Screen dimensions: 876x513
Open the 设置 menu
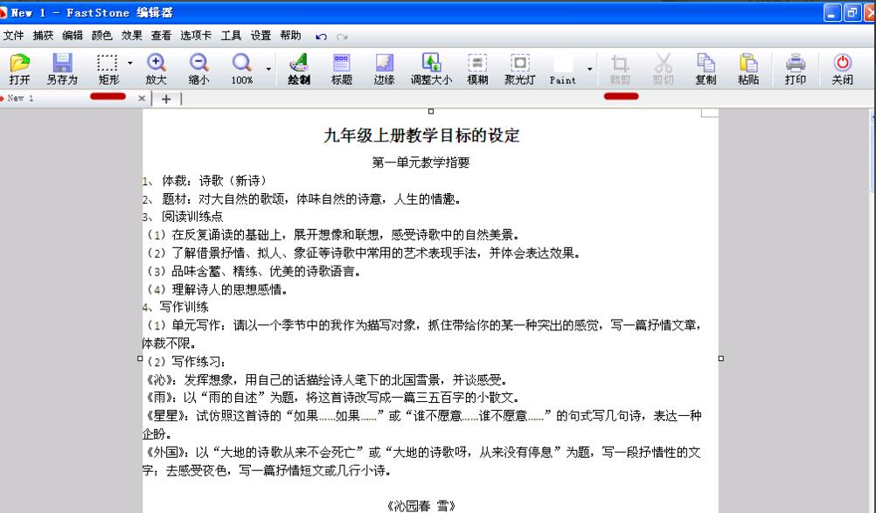pos(261,36)
